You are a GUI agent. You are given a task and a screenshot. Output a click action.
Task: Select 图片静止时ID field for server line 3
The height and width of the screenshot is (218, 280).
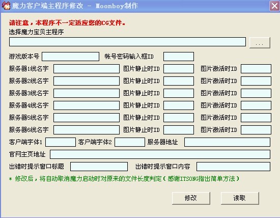179,93
